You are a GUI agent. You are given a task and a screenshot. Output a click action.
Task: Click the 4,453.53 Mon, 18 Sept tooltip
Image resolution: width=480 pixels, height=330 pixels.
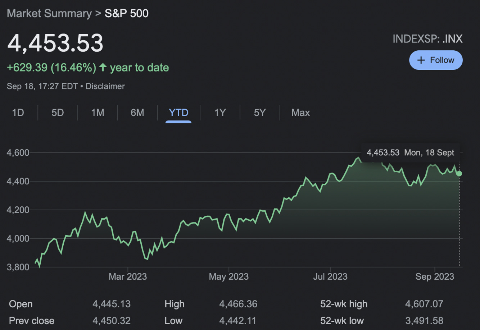point(410,152)
